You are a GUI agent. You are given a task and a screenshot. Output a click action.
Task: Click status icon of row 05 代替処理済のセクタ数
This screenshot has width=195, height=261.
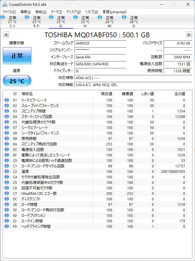pyautogui.click(x=7, y=122)
